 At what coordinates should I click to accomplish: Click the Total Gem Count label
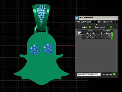(105, 22)
